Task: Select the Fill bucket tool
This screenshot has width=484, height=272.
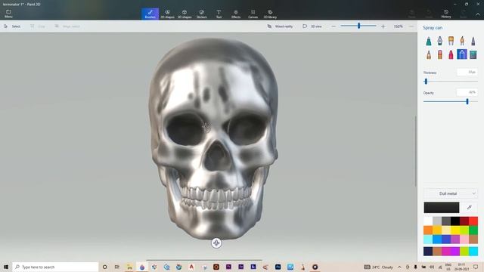Action: tap(473, 54)
